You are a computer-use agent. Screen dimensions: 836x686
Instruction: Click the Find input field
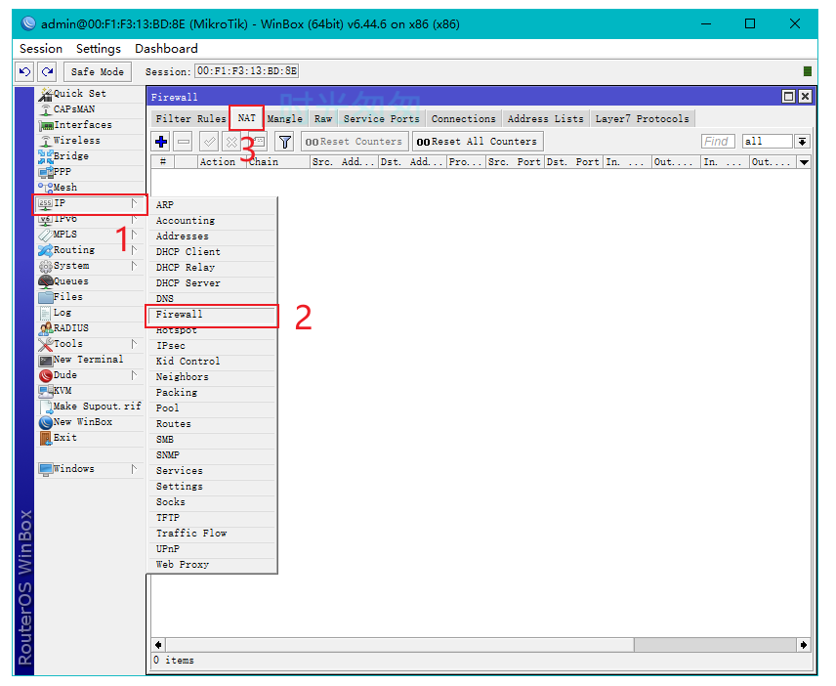718,142
